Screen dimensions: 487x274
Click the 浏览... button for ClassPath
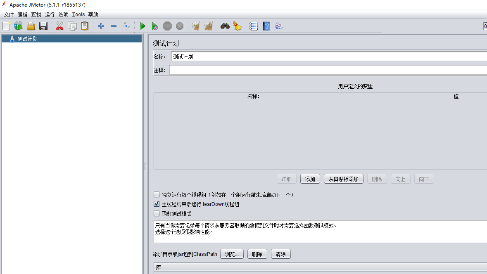[x=232, y=254]
